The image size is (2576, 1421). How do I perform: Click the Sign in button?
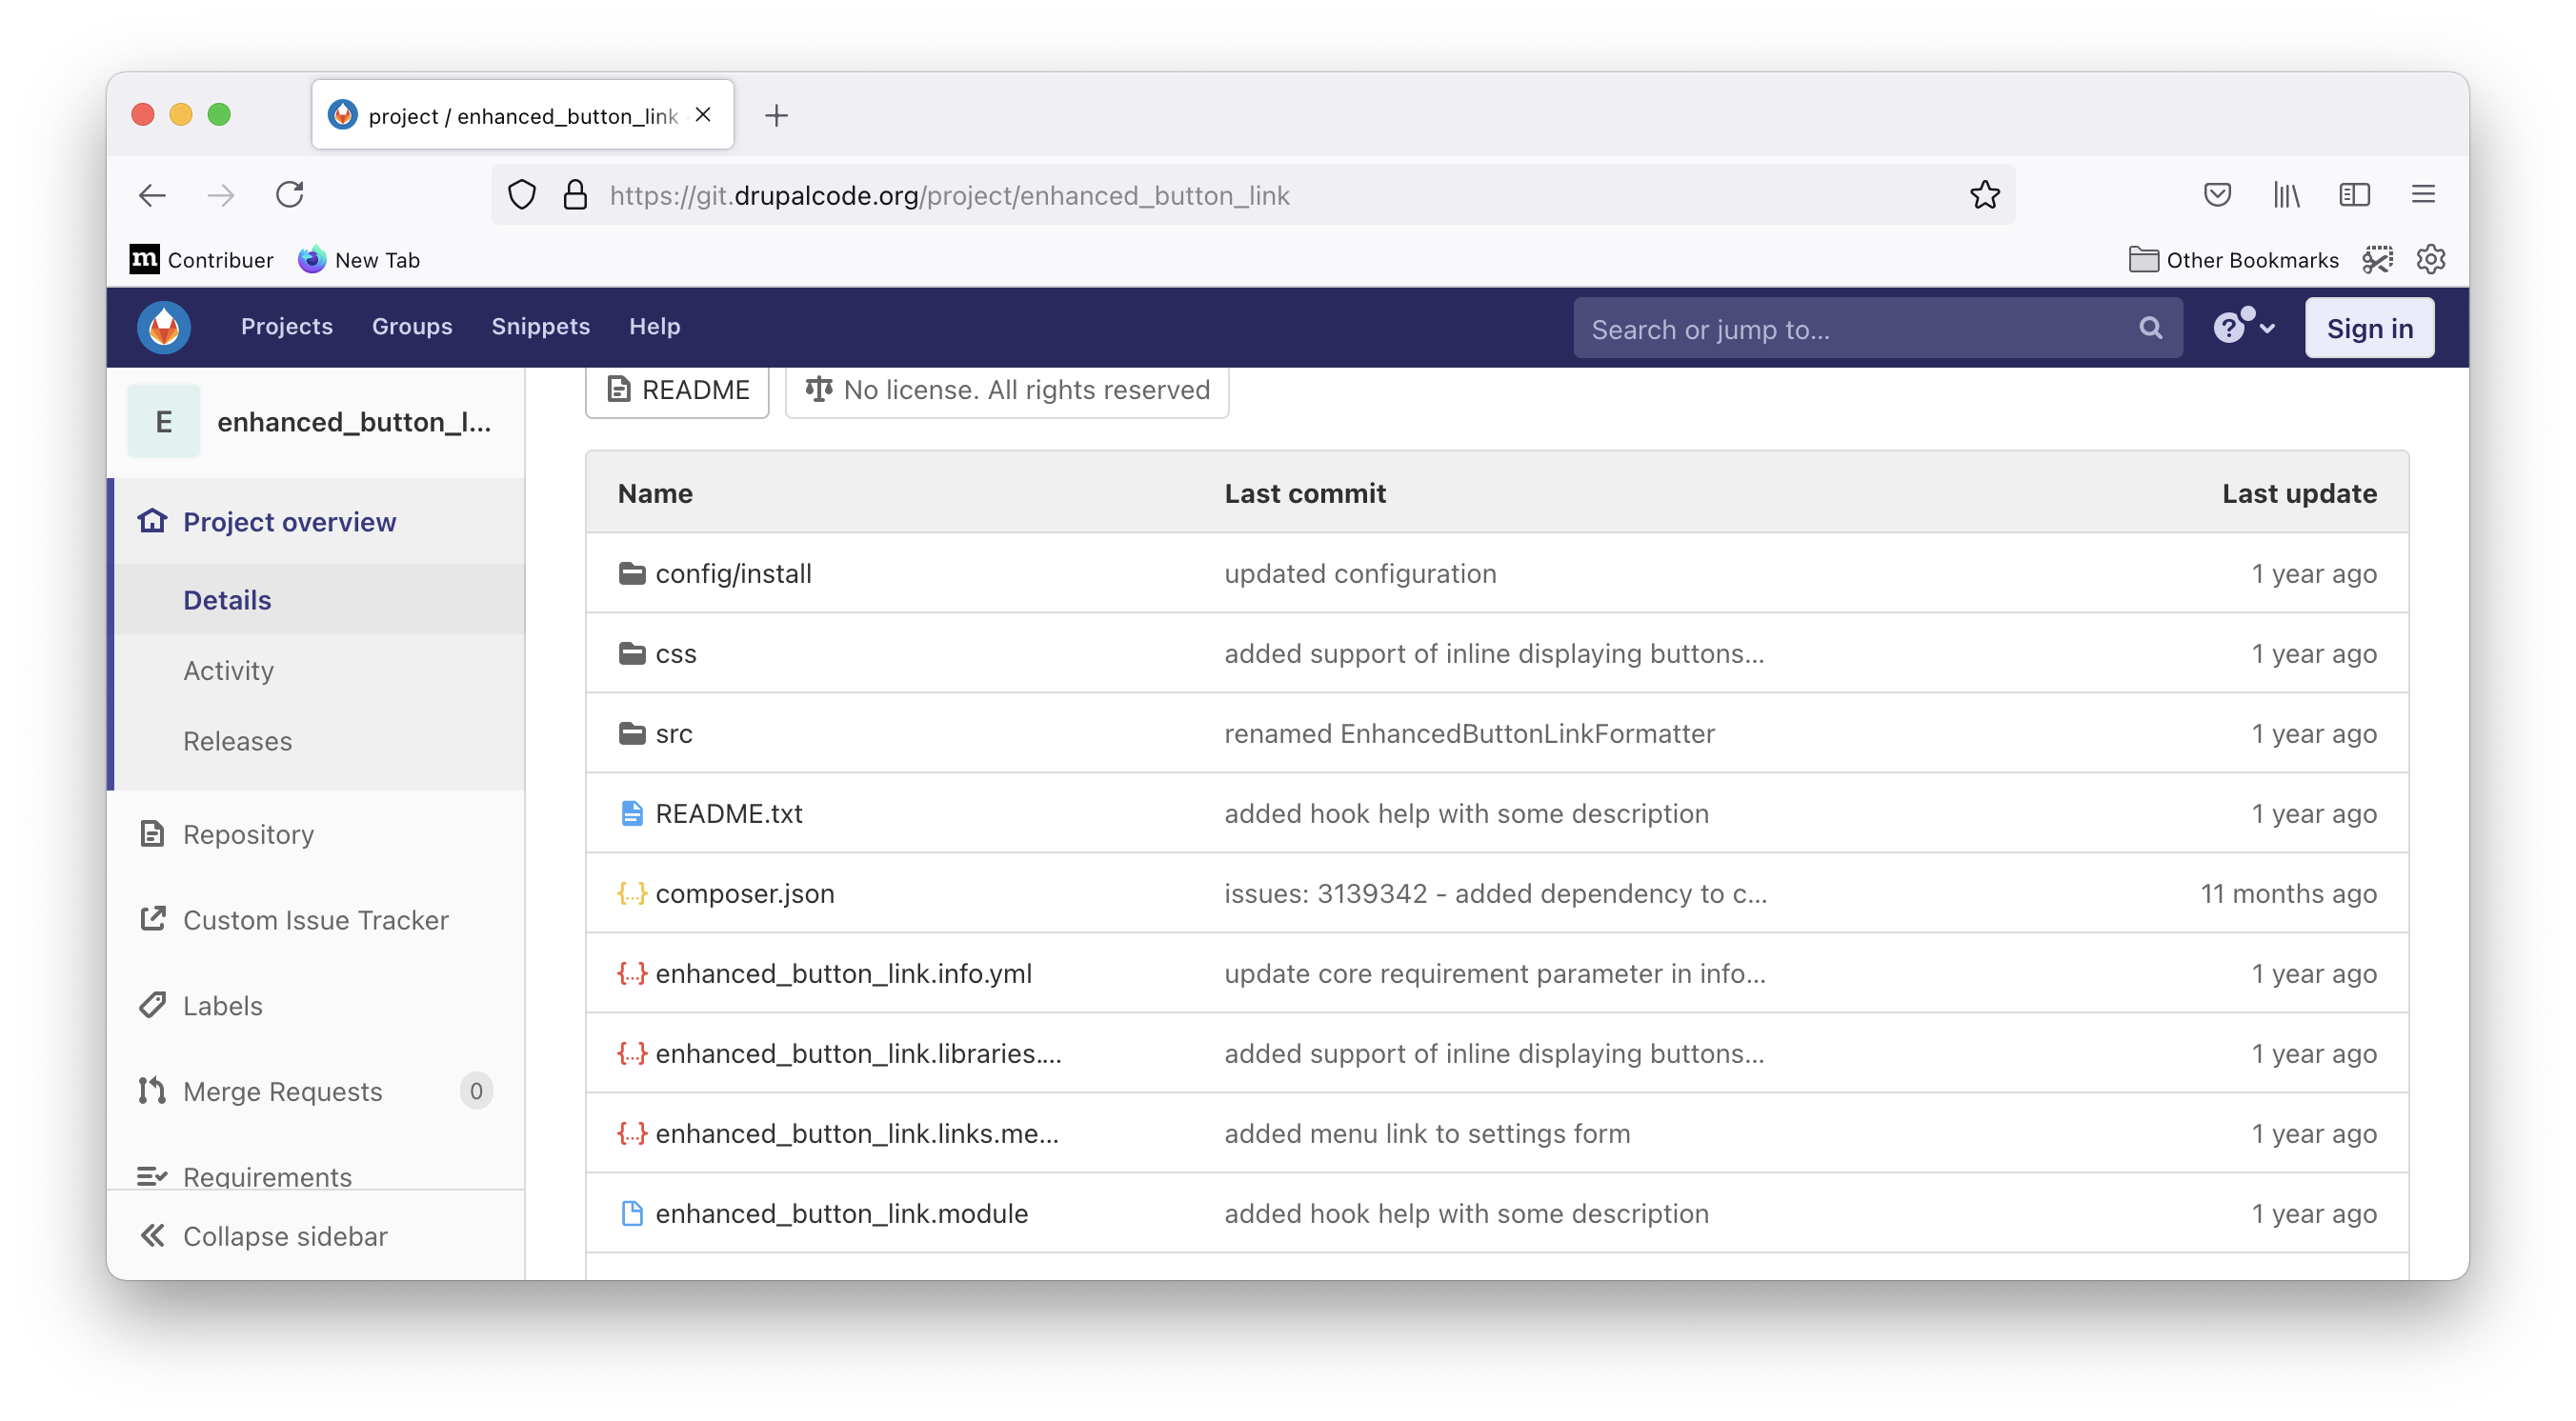click(2369, 327)
